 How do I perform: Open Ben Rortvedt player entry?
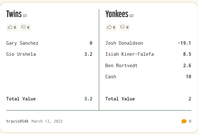click(121, 66)
